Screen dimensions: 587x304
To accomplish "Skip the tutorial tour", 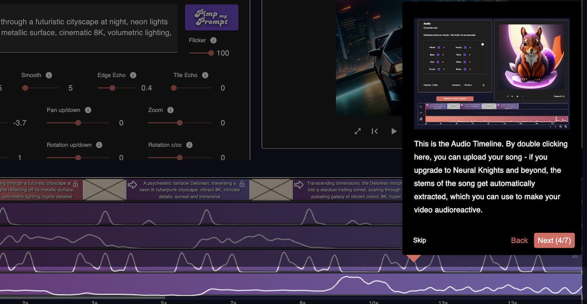I will click(x=419, y=240).
